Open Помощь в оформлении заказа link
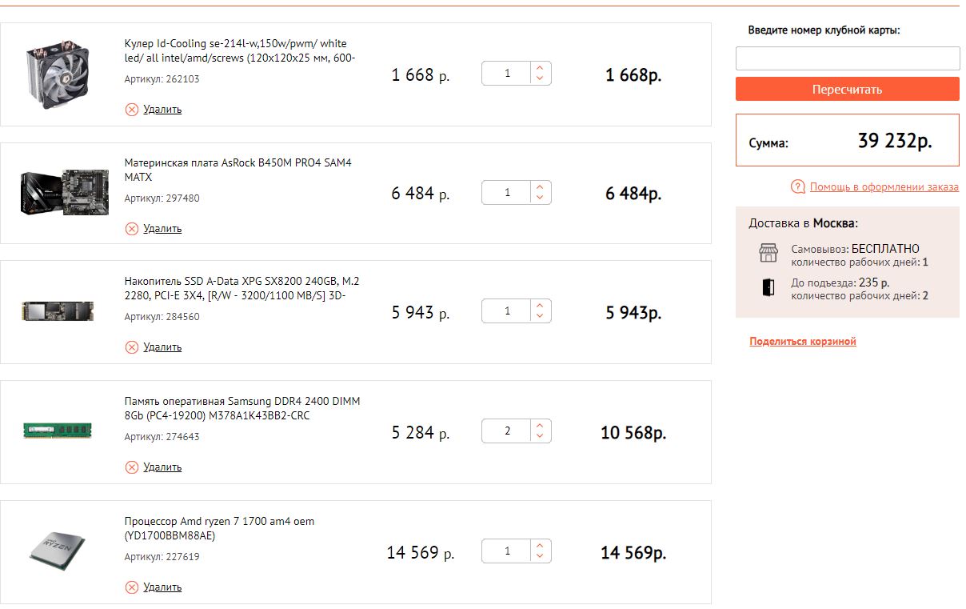The image size is (966, 609). coord(884,187)
